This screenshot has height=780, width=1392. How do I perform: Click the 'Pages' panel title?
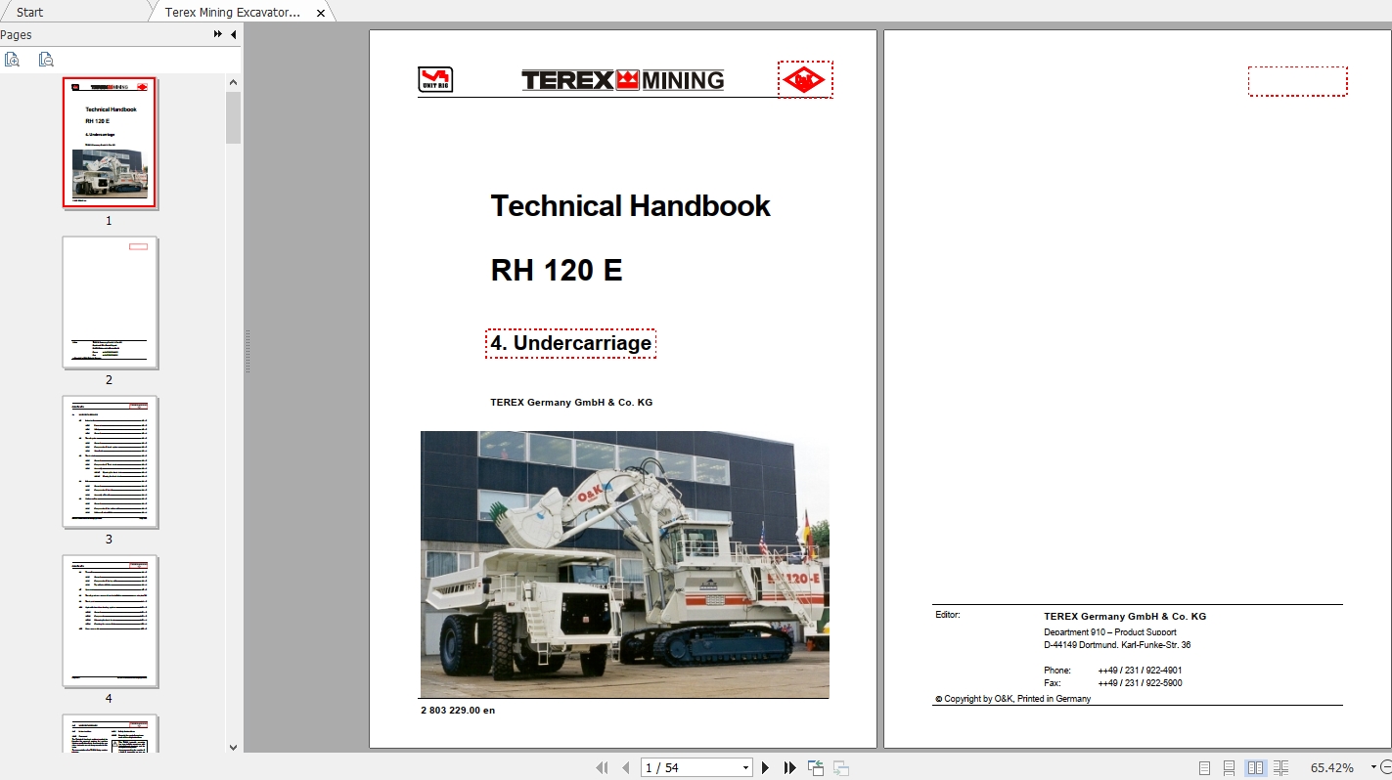[x=16, y=35]
